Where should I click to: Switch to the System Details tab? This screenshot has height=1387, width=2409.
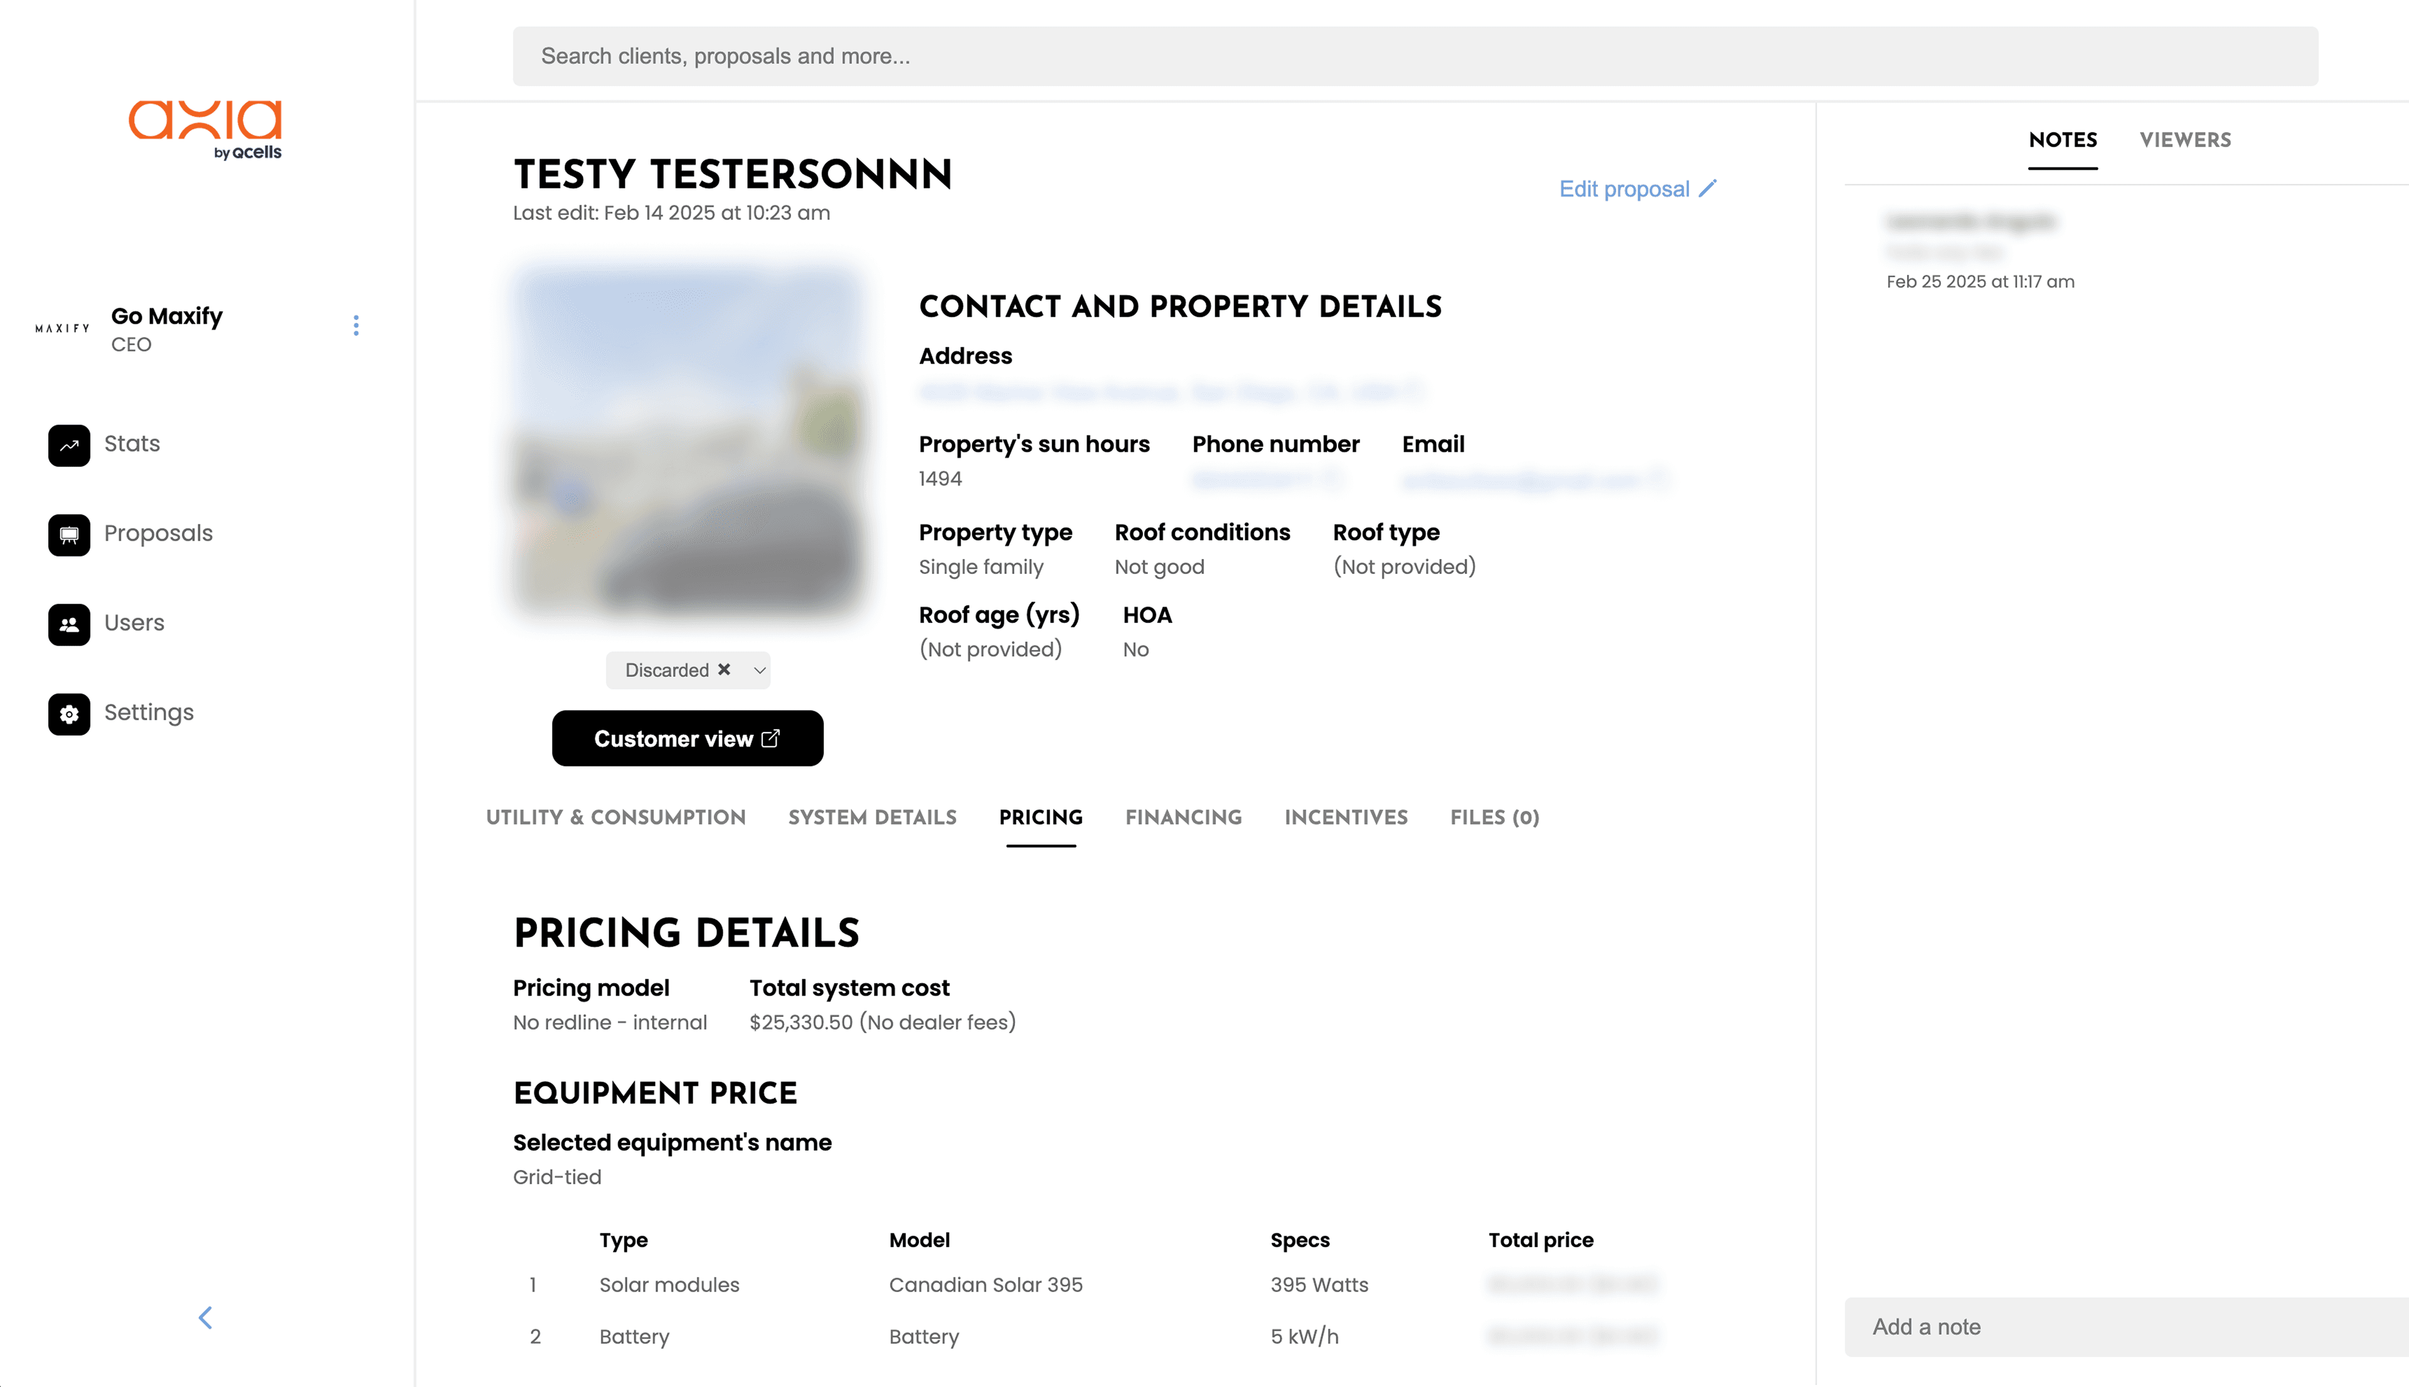pyautogui.click(x=873, y=817)
